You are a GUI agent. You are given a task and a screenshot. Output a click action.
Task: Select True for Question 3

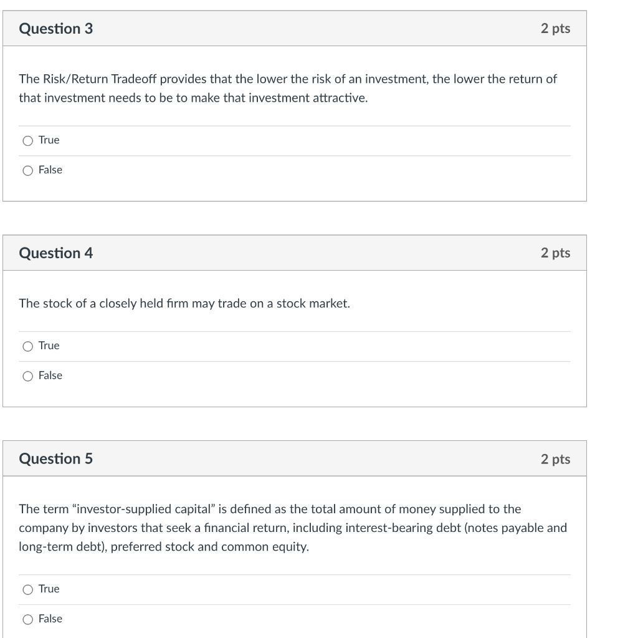28,140
